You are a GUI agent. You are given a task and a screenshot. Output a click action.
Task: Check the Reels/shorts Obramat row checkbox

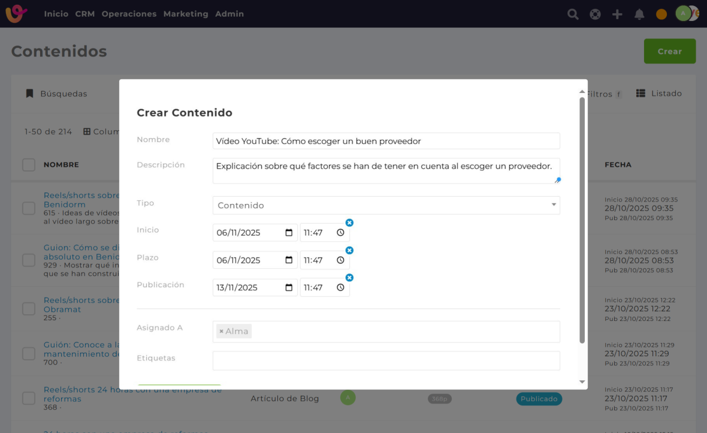pos(29,309)
